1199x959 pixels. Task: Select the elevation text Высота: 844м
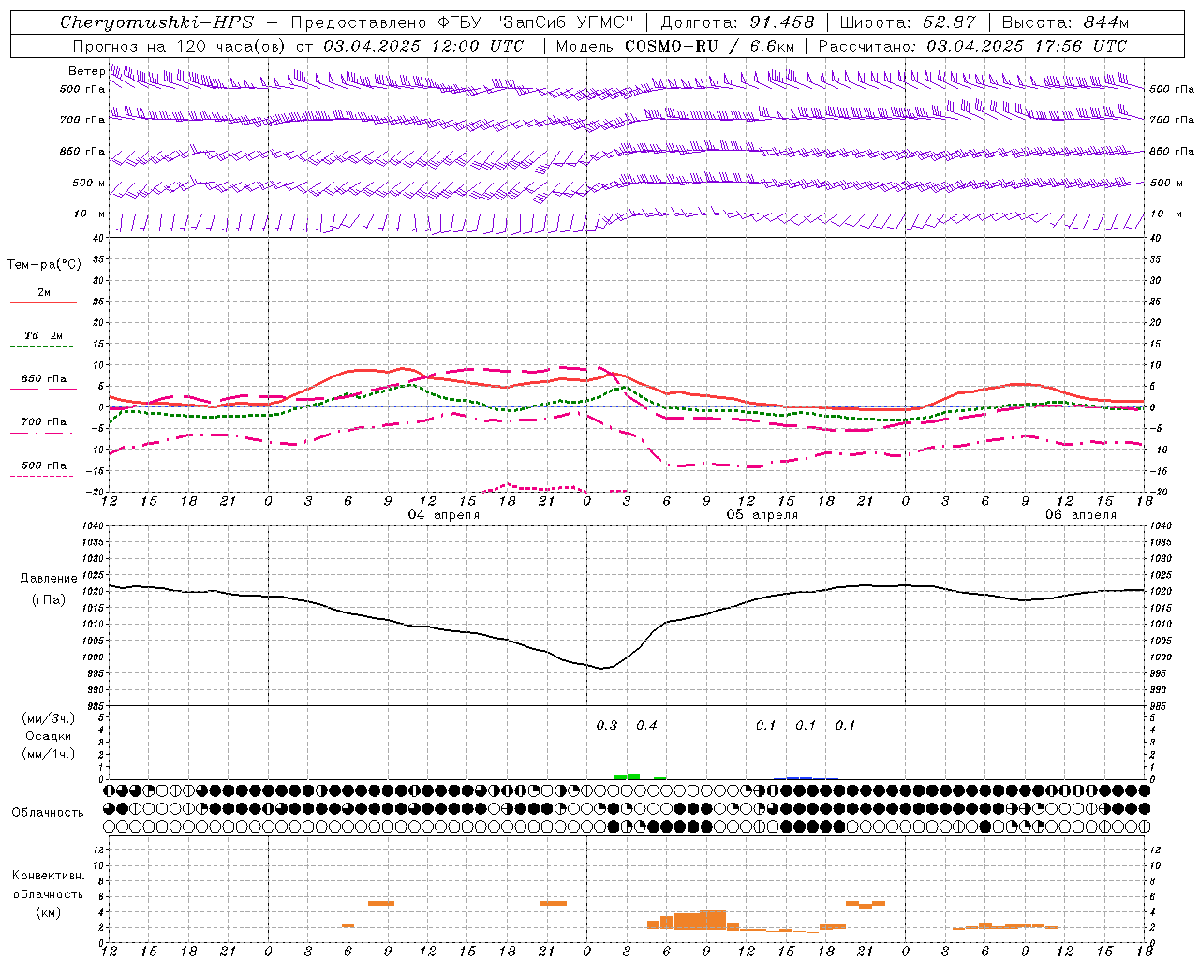[x=1065, y=22]
